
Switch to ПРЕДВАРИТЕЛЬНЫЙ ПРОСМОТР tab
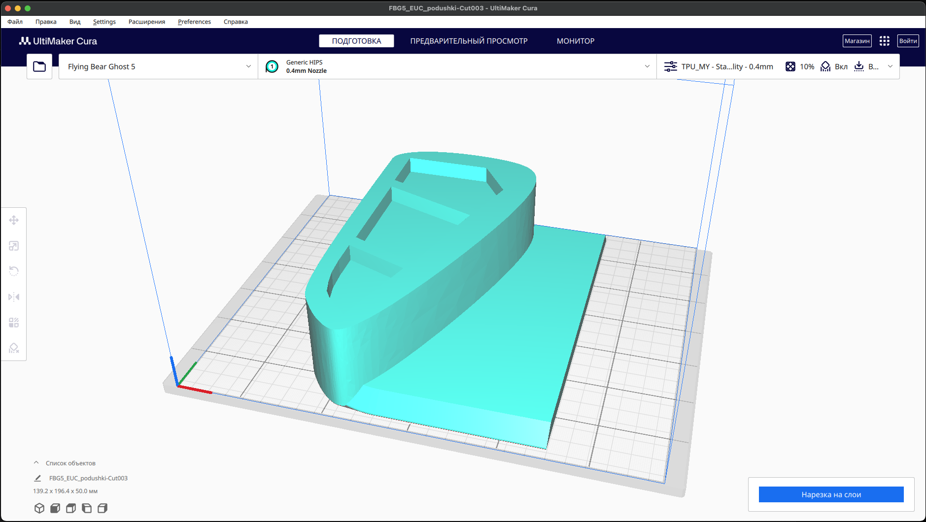coord(469,41)
